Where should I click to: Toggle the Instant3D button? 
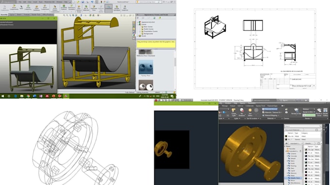pos(109,8)
